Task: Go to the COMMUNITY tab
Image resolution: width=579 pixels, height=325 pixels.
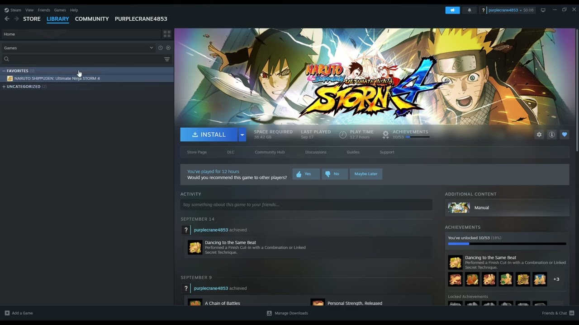Action: pos(92,19)
